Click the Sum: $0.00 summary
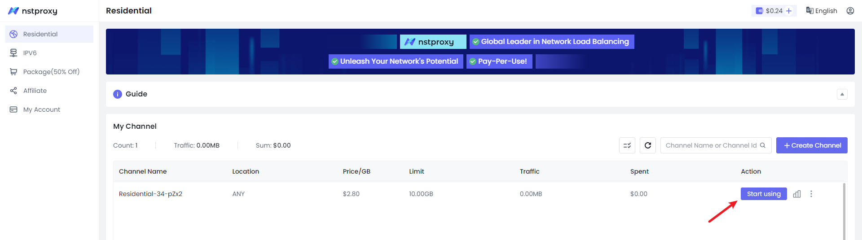The width and height of the screenshot is (862, 240). point(273,145)
